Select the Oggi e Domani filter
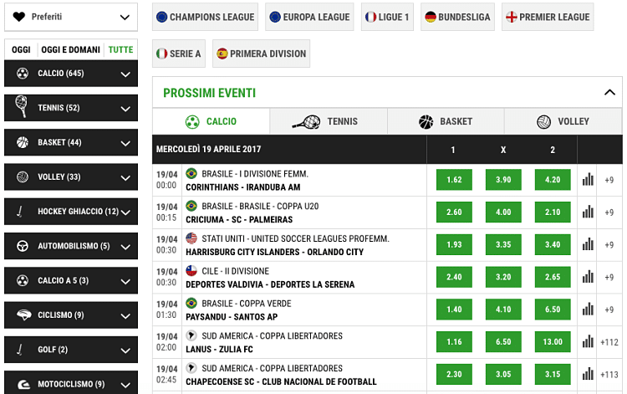 pos(71,50)
